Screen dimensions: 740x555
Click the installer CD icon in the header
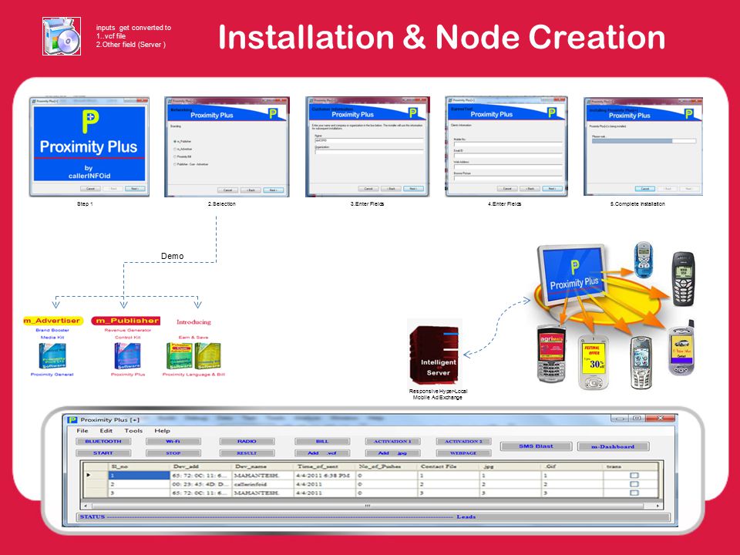click(62, 36)
